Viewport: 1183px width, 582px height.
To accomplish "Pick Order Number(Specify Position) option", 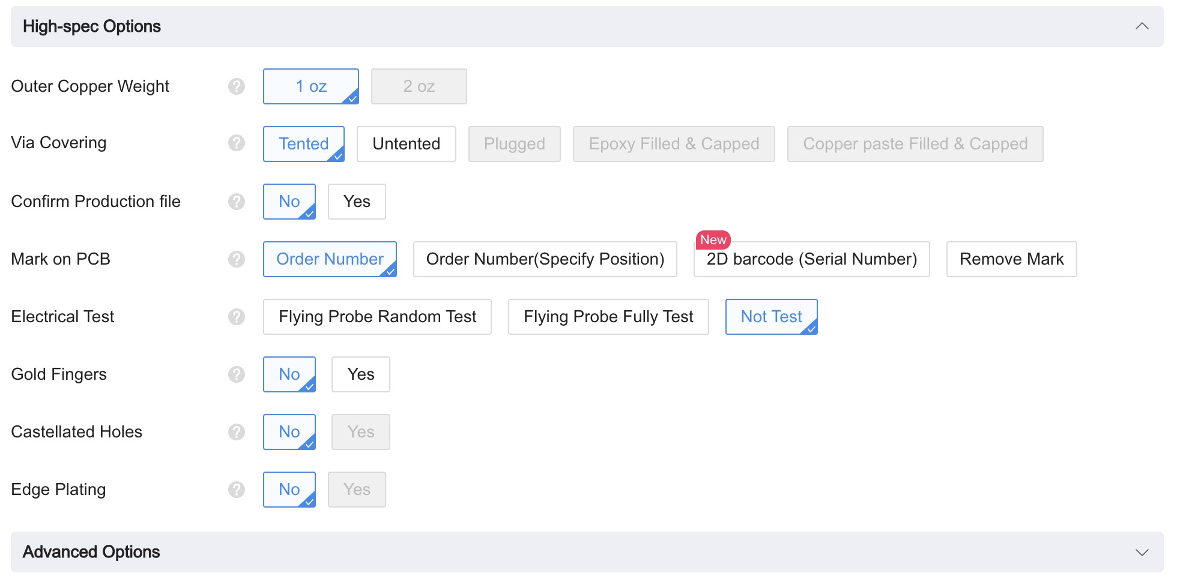I will pos(545,259).
